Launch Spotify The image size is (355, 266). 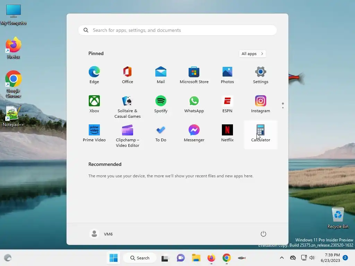pos(161,104)
